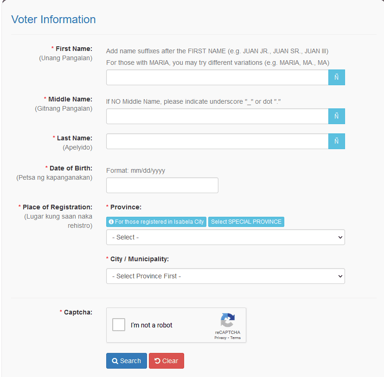Select the Last Name text box
This screenshot has height=377, width=384.
217,141
